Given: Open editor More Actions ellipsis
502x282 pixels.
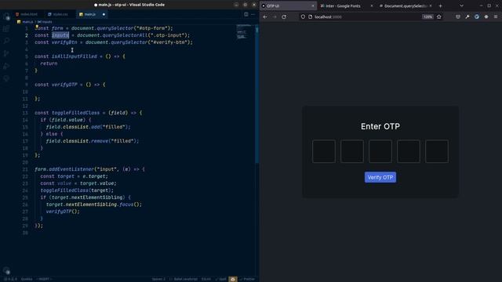Looking at the screenshot, I should tap(253, 14).
